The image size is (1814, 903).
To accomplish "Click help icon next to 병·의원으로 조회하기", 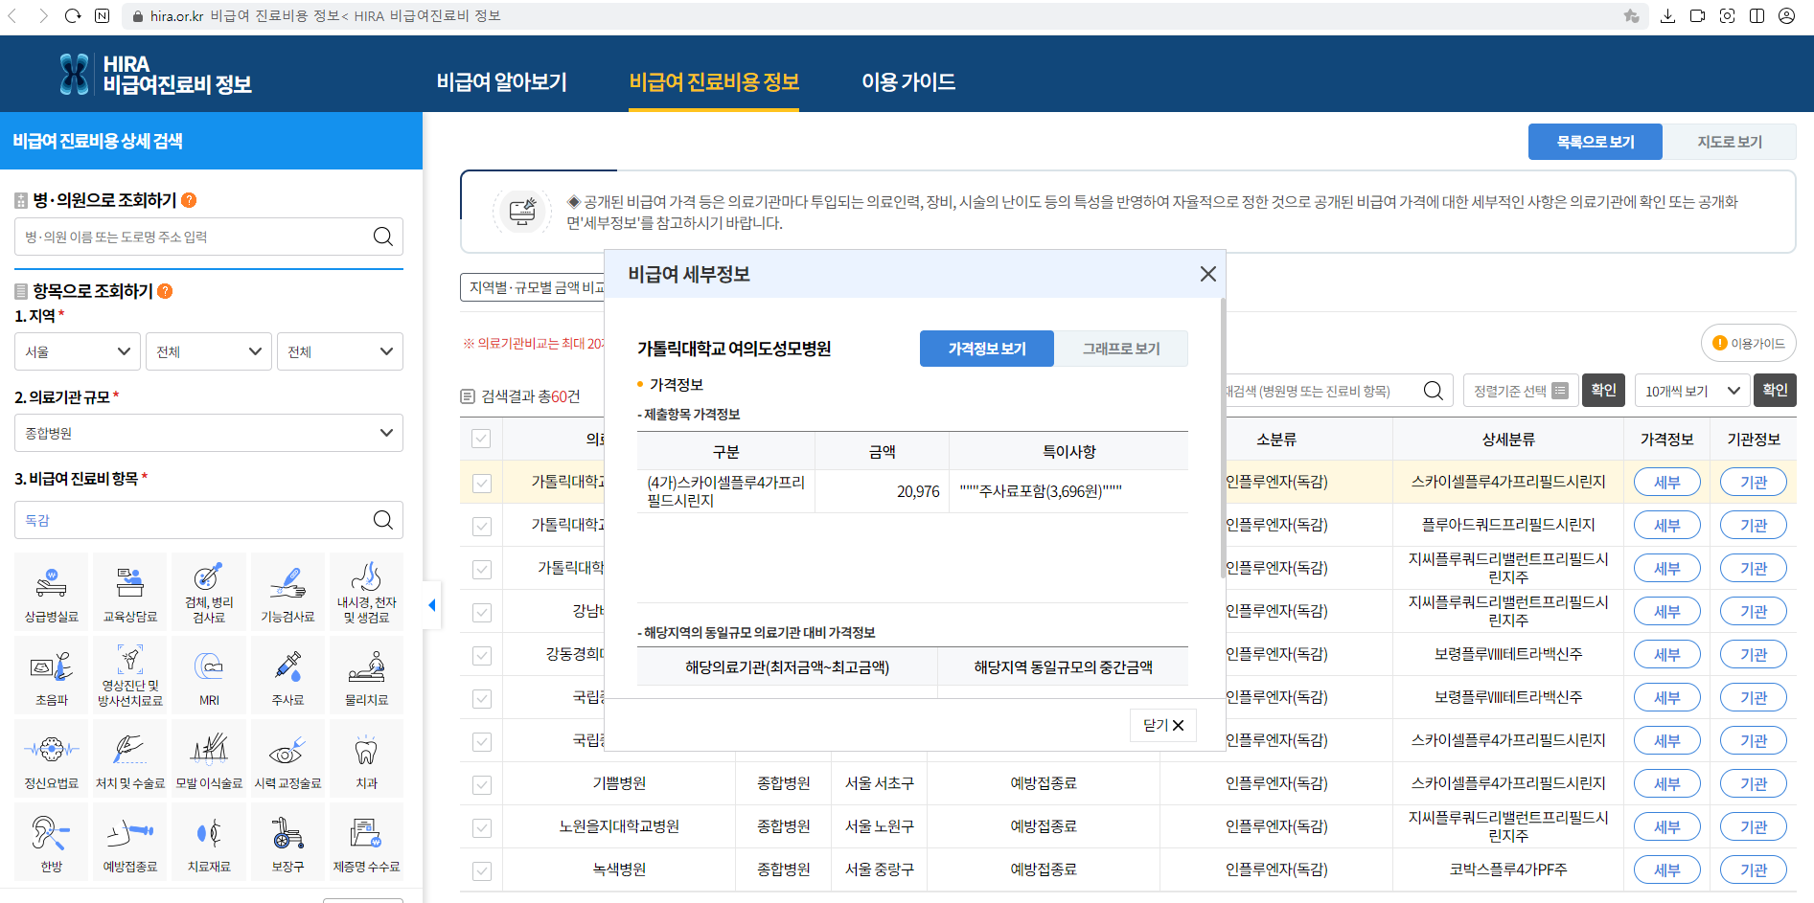I will [x=189, y=200].
